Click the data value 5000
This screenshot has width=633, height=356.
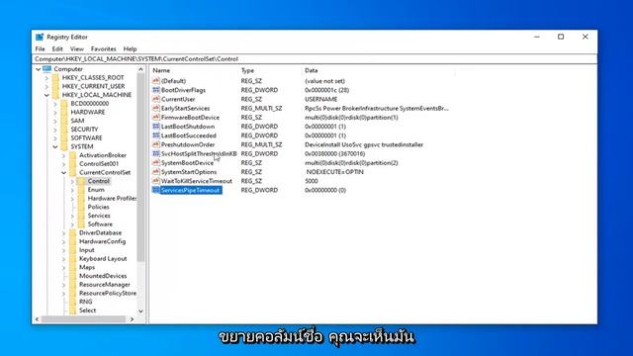tap(312, 181)
